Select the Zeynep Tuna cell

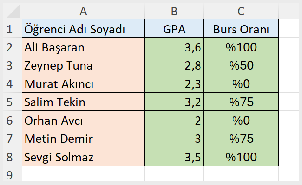pos(83,65)
